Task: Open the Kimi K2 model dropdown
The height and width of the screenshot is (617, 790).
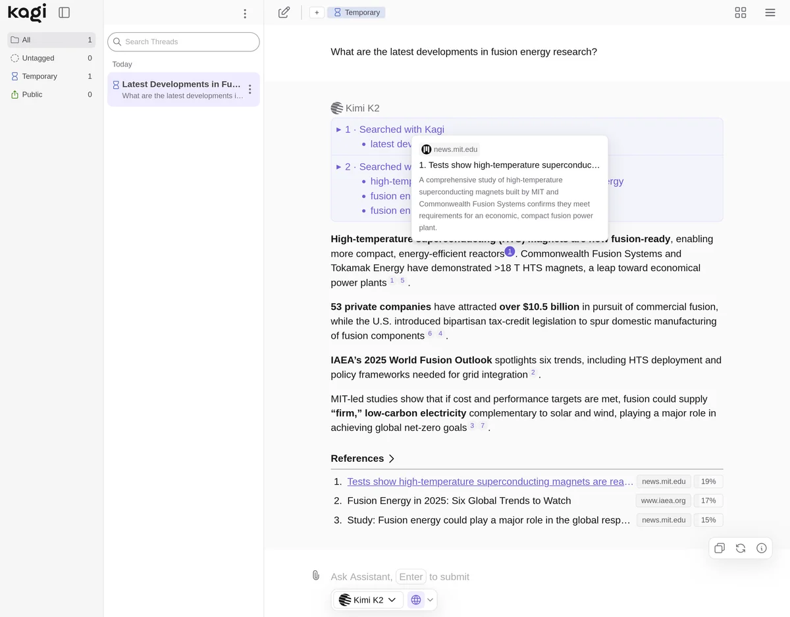Action: 367,599
